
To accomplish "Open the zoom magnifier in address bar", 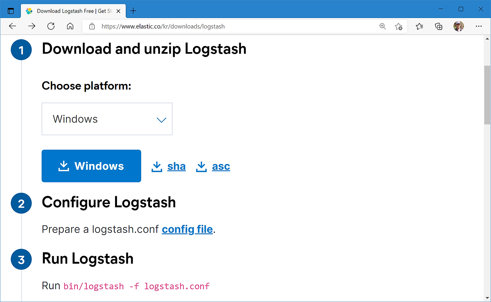I will [x=382, y=26].
